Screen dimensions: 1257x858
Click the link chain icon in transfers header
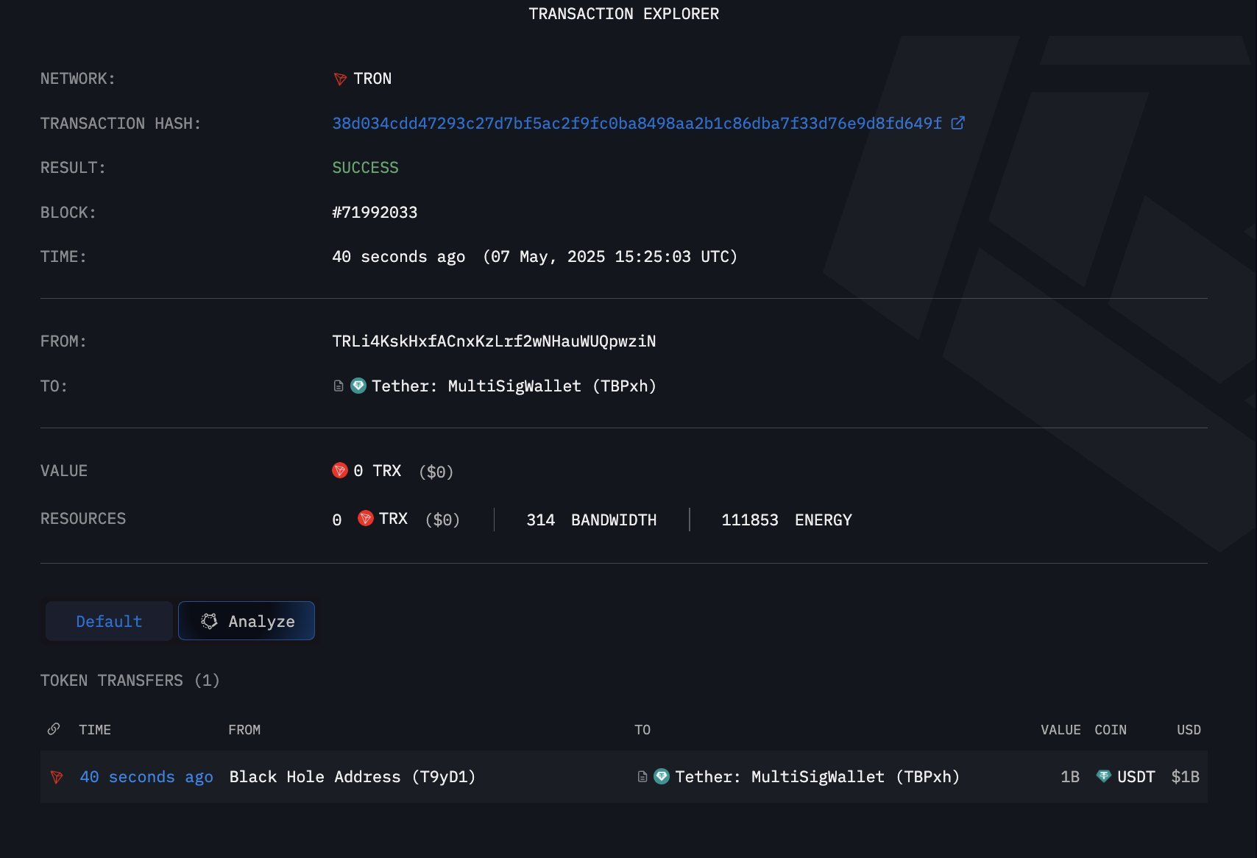(54, 729)
